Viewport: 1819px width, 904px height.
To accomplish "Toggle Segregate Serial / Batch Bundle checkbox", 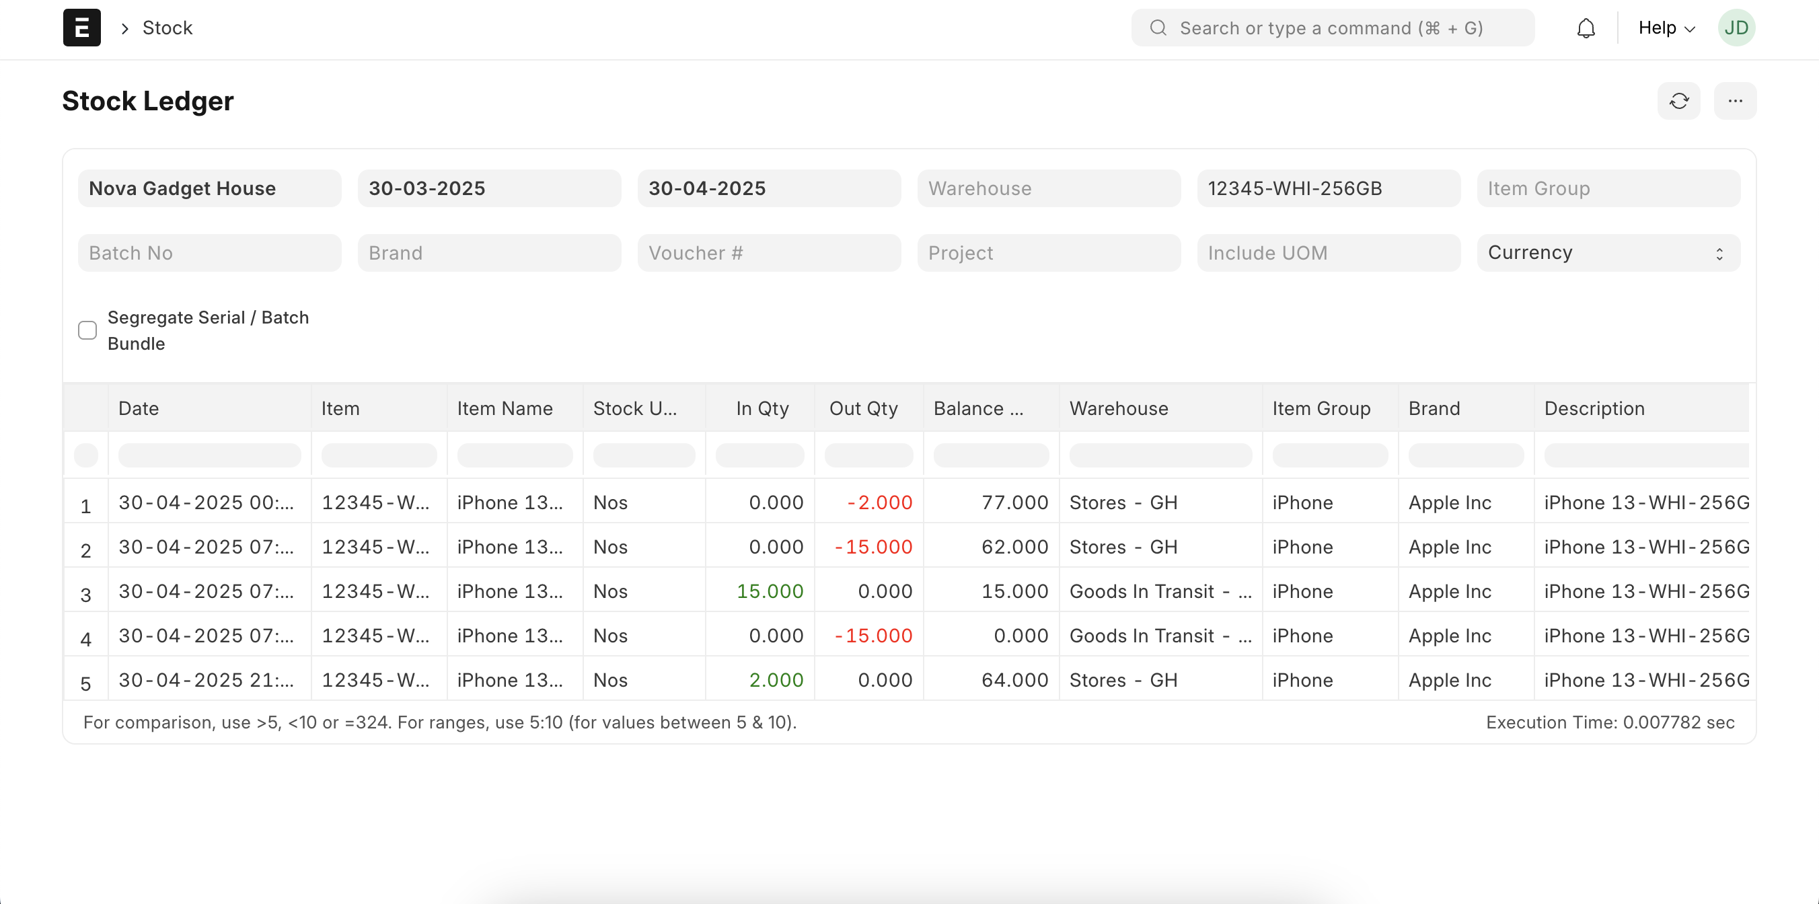I will 87,330.
